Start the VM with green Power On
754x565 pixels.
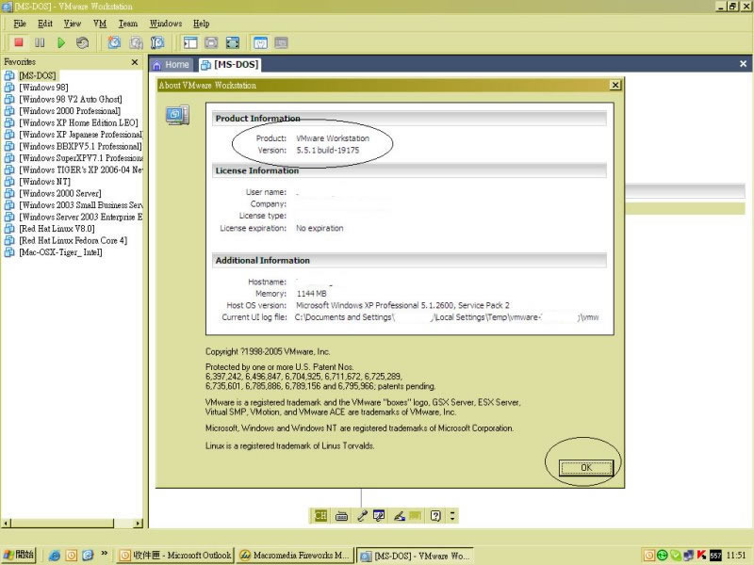[x=61, y=42]
